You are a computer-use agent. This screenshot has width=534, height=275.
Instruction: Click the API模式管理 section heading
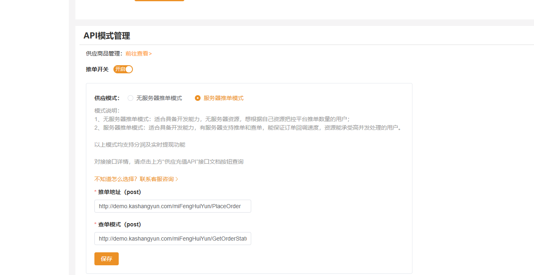(x=107, y=36)
